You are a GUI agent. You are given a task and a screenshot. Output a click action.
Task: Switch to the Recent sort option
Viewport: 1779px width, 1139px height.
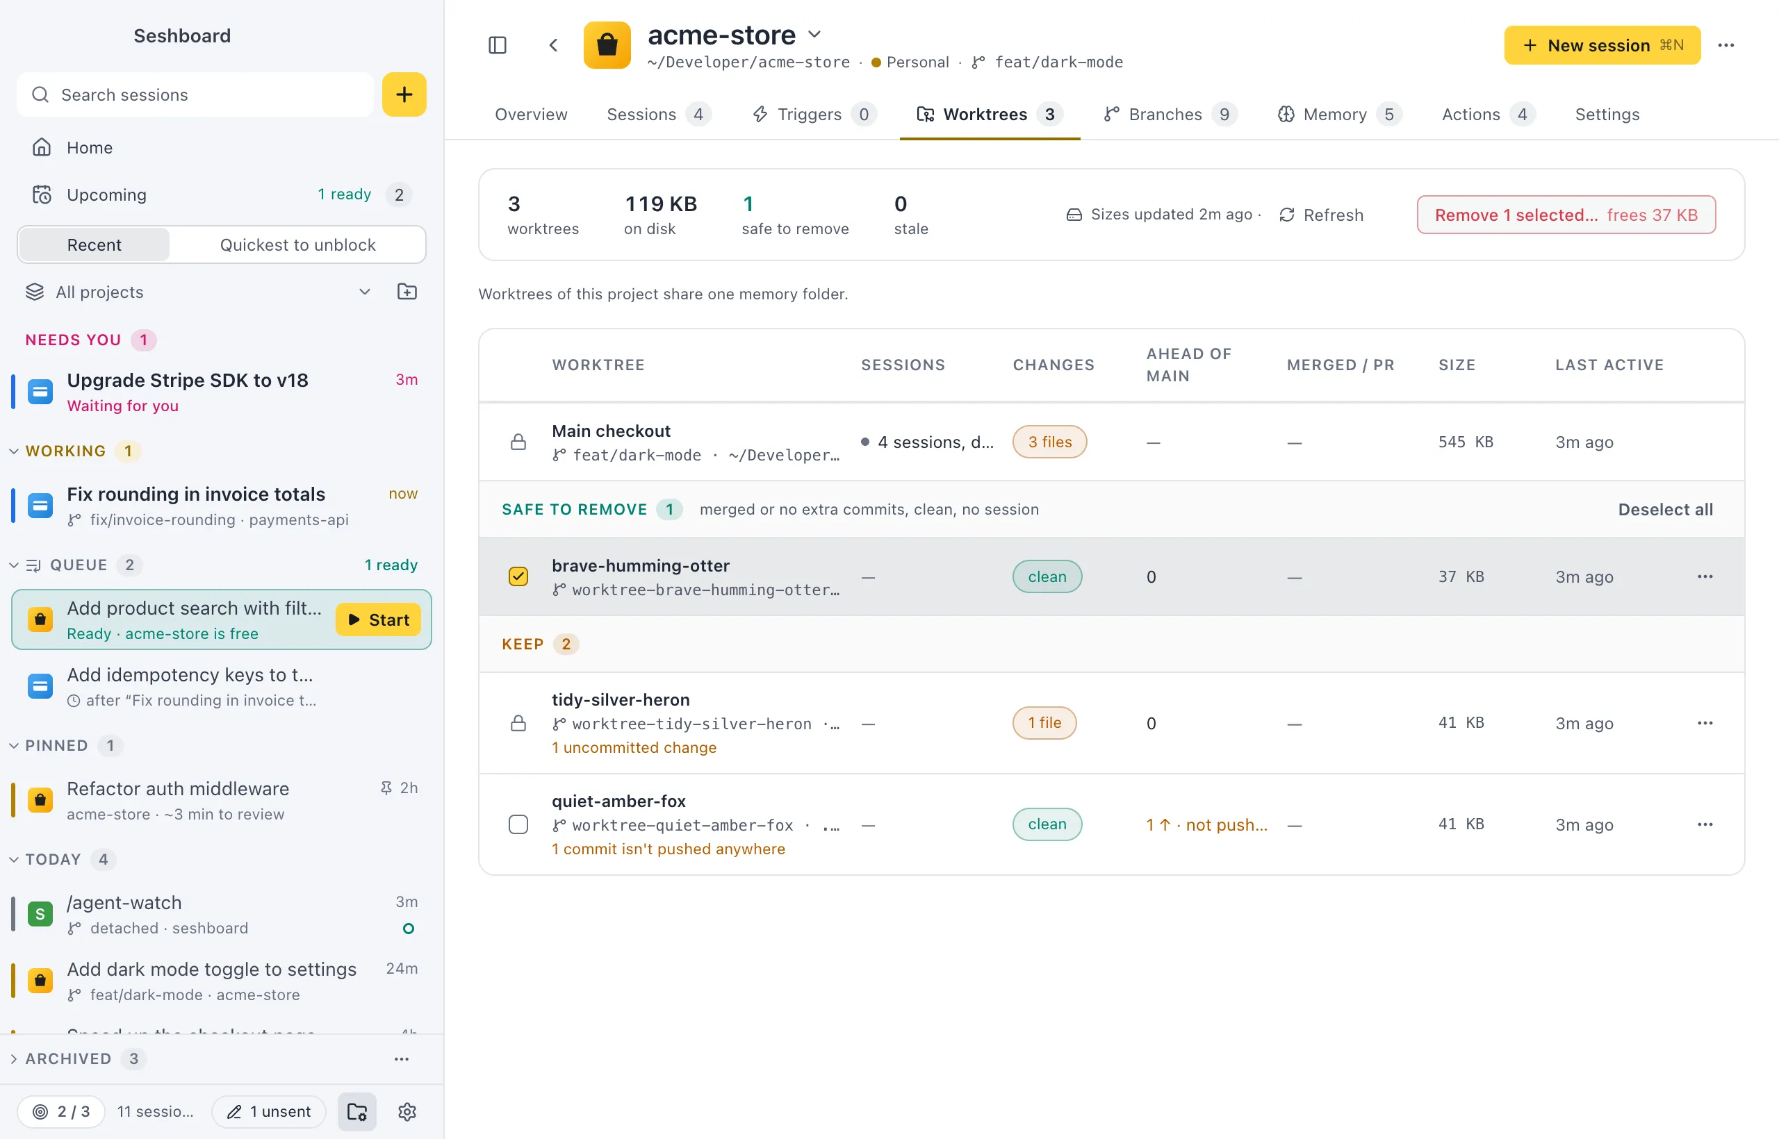pyautogui.click(x=94, y=244)
